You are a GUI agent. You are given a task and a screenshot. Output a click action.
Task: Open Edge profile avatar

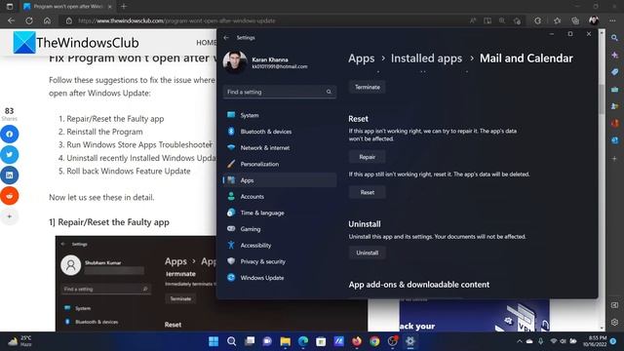[594, 20]
